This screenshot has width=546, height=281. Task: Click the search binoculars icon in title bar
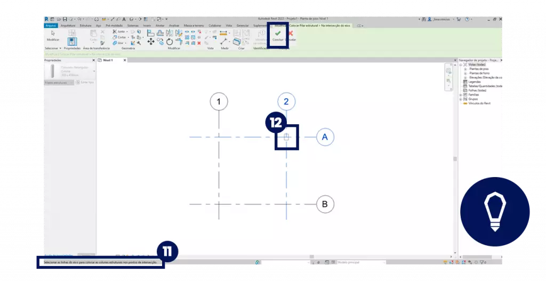424,19
